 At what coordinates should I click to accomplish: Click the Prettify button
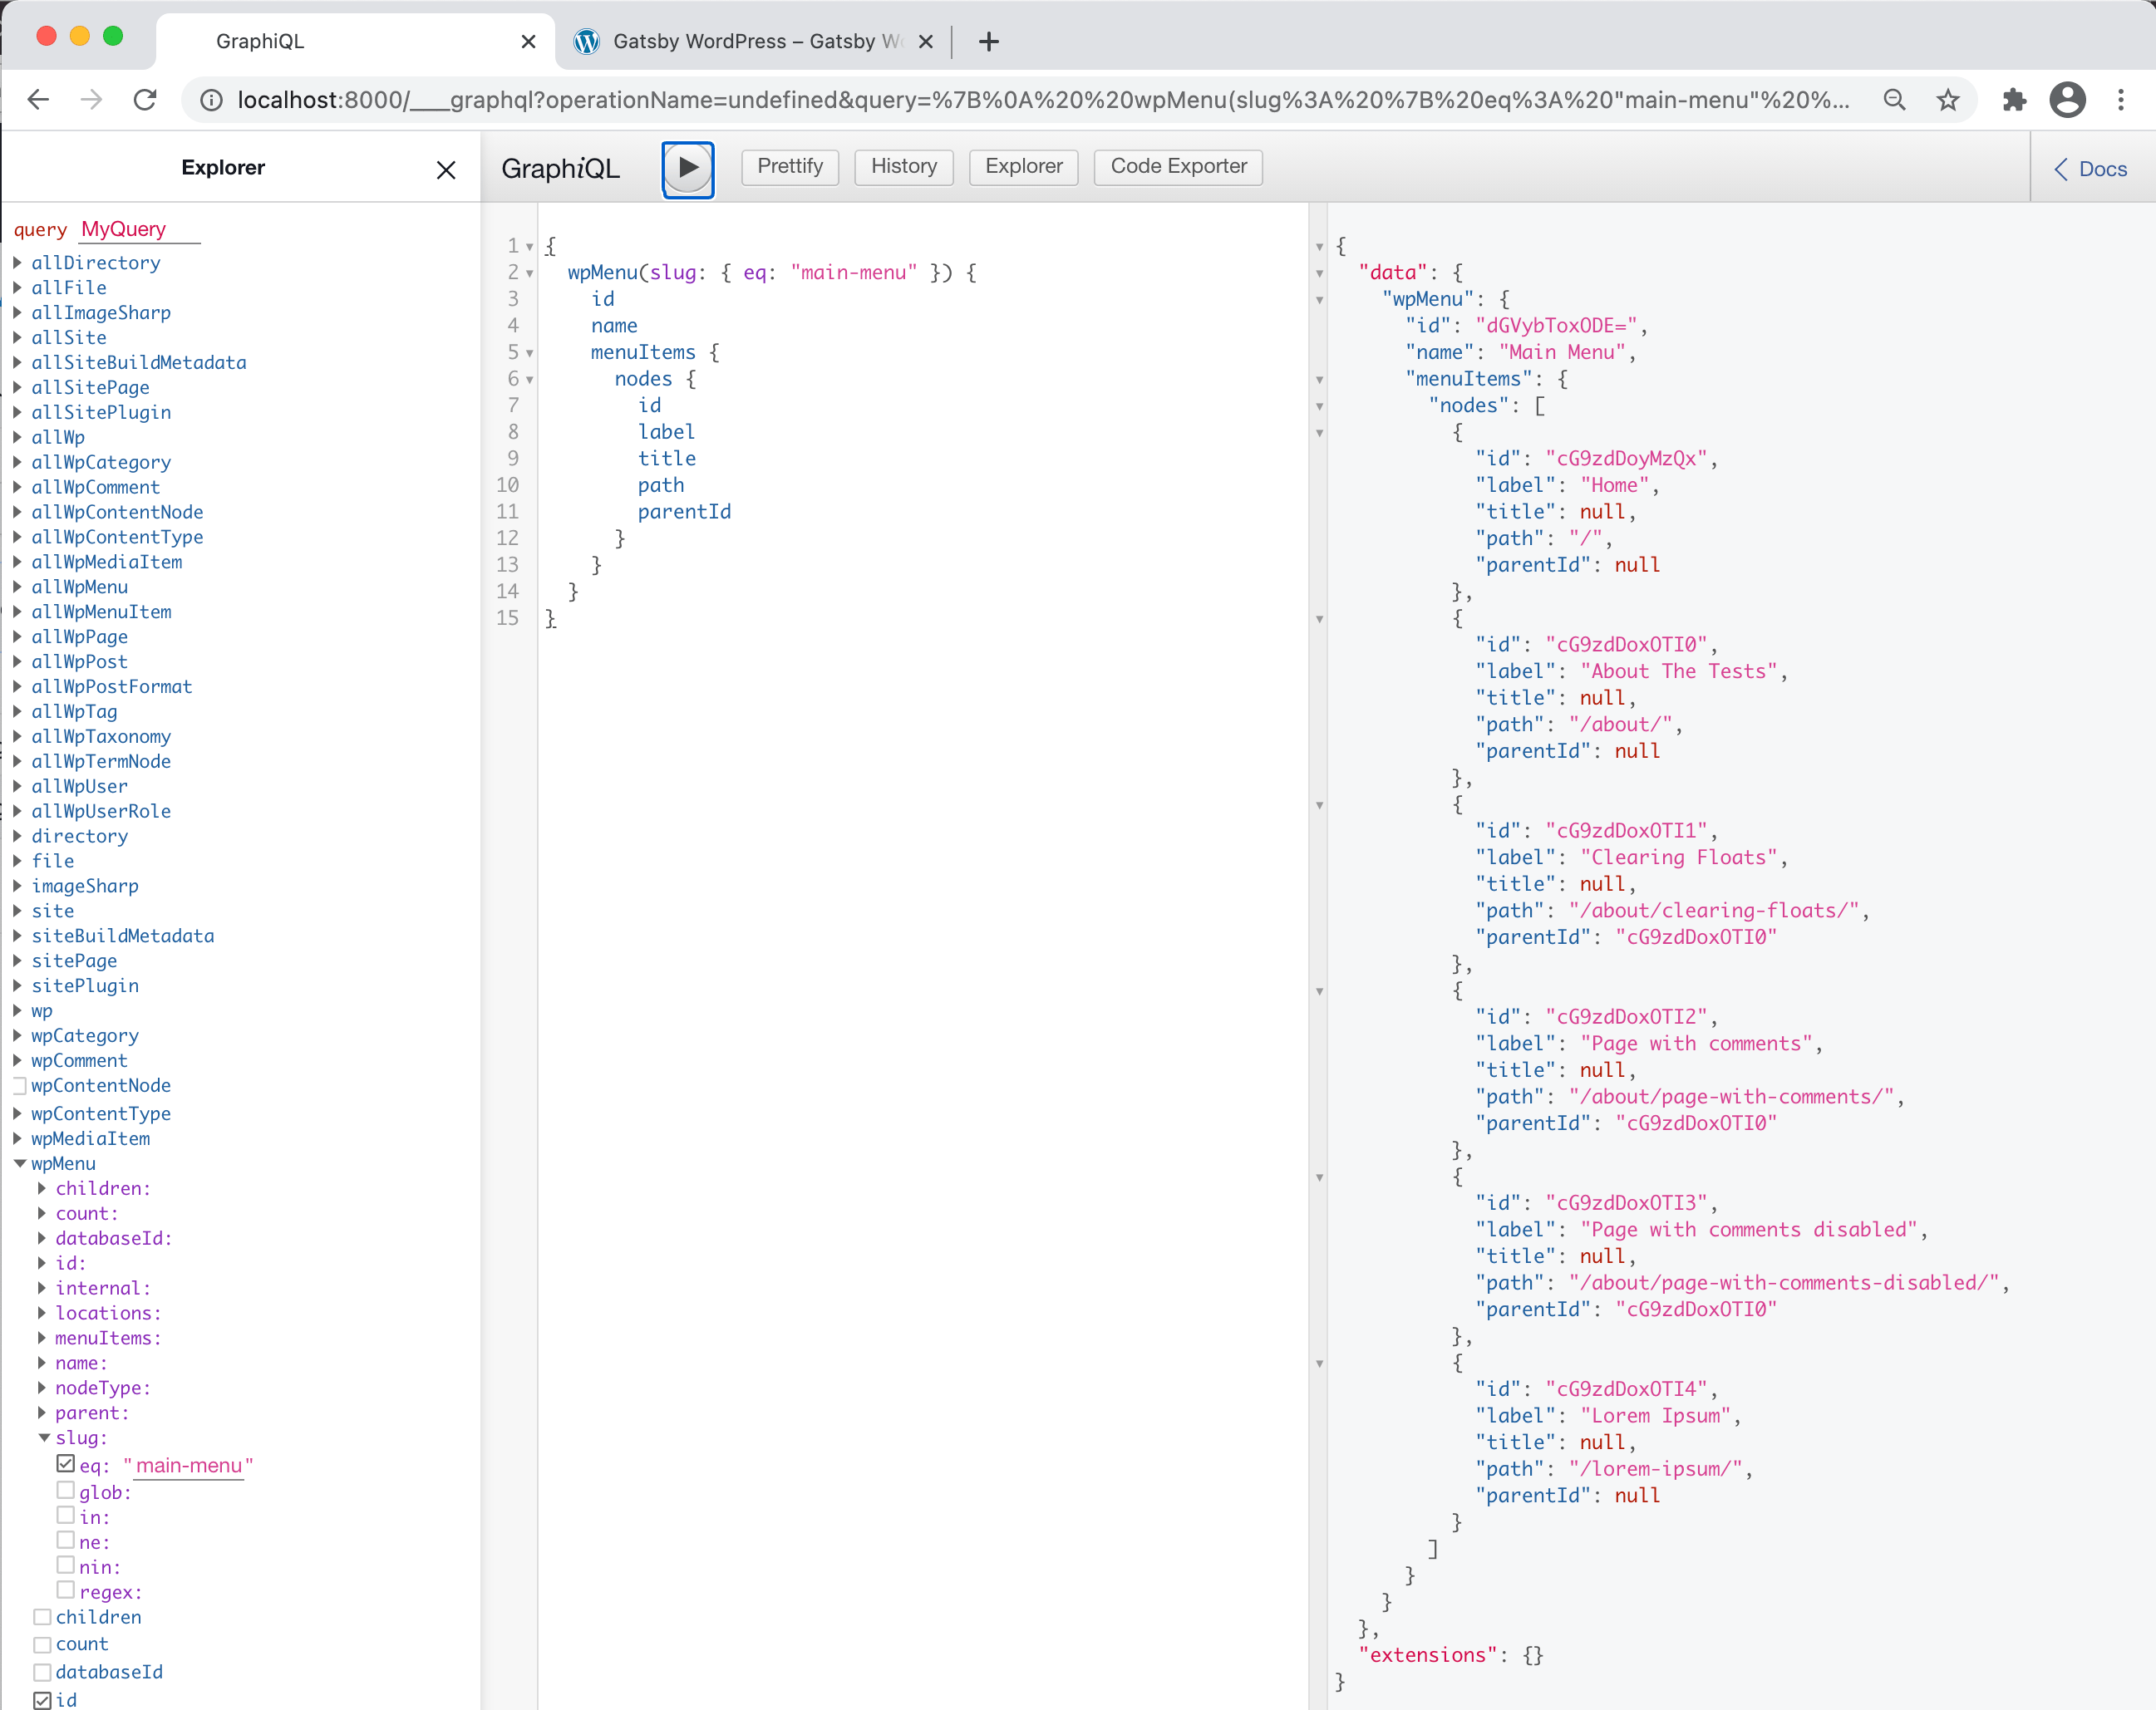tap(790, 167)
